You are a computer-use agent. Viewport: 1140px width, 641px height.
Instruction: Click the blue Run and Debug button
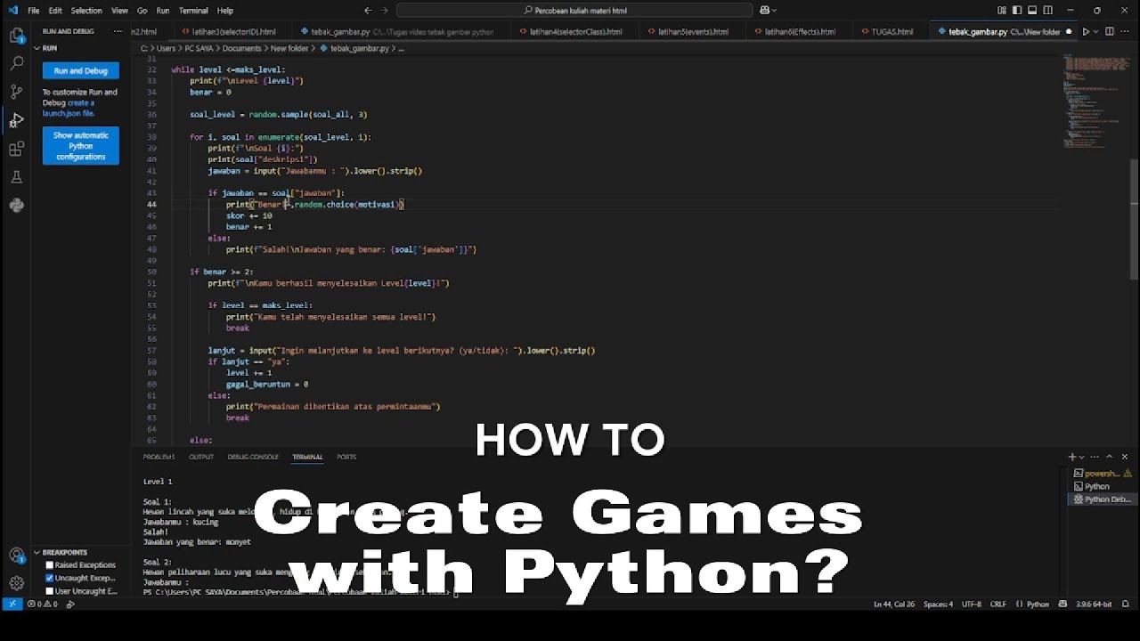pyautogui.click(x=80, y=70)
